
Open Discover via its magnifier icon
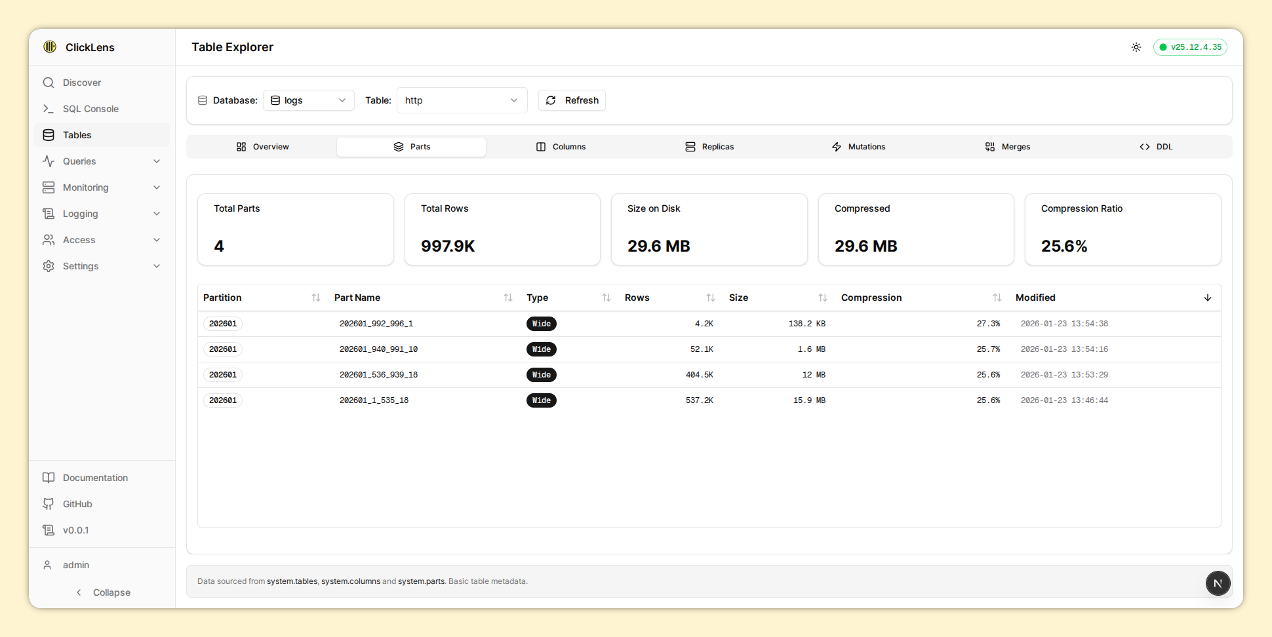(49, 83)
